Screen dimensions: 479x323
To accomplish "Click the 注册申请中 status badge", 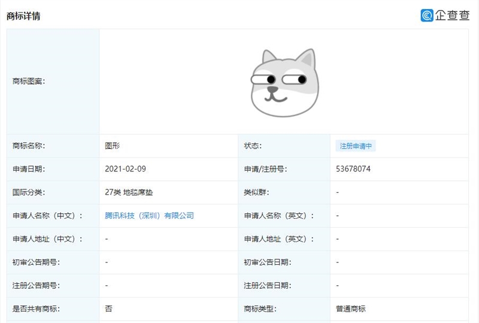I will click(x=356, y=146).
